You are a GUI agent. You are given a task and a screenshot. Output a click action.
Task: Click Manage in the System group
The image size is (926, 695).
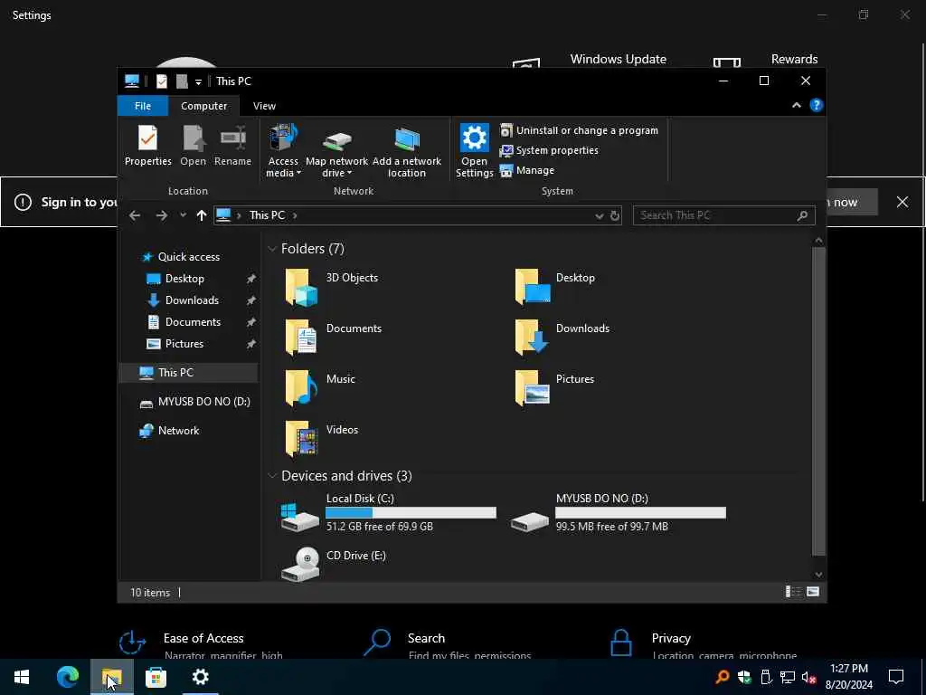527,170
